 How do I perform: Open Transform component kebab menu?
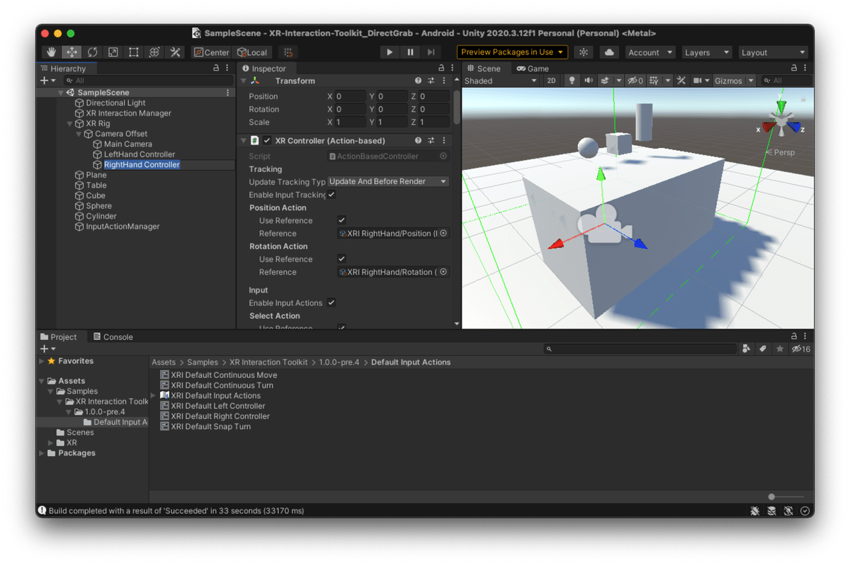pos(444,81)
